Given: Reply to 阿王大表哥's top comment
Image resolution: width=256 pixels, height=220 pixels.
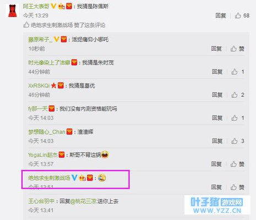Looking at the screenshot, I should [221, 15].
